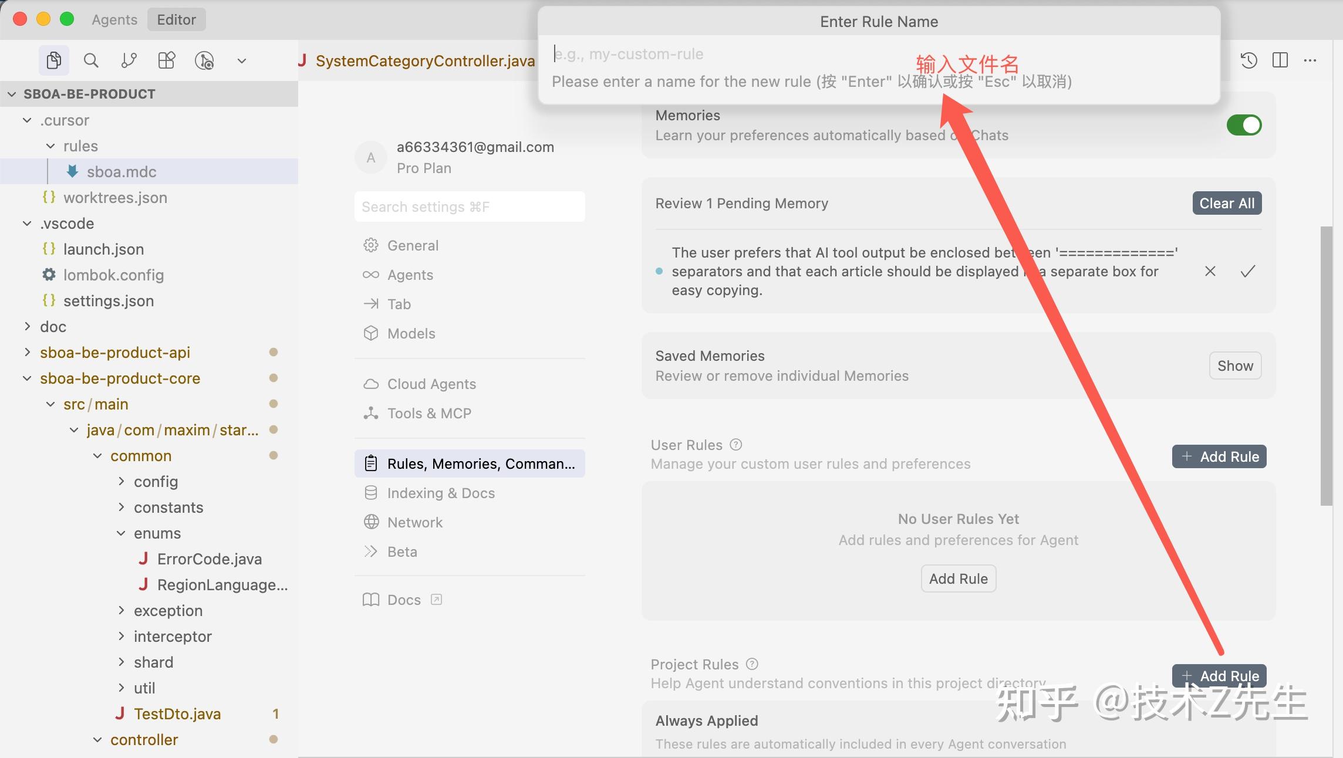This screenshot has height=758, width=1343.
Task: Click the split editor layout icon
Action: 1280,60
